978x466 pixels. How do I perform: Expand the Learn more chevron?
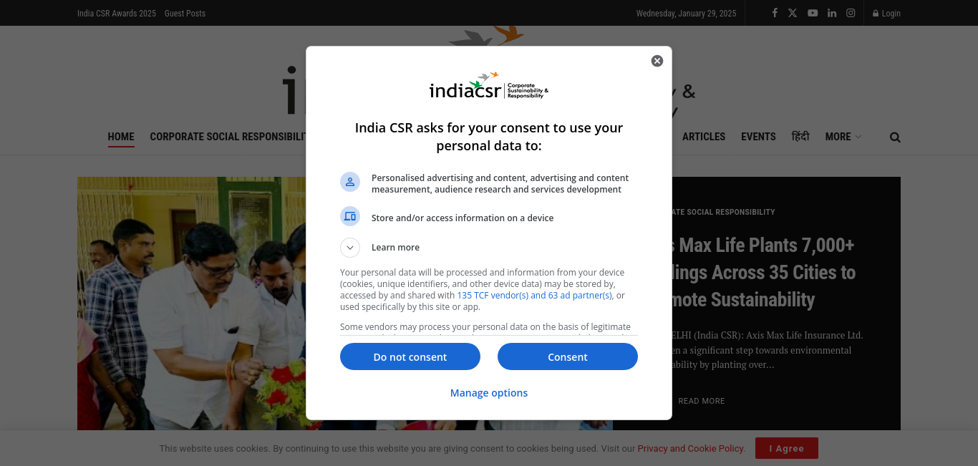[350, 248]
